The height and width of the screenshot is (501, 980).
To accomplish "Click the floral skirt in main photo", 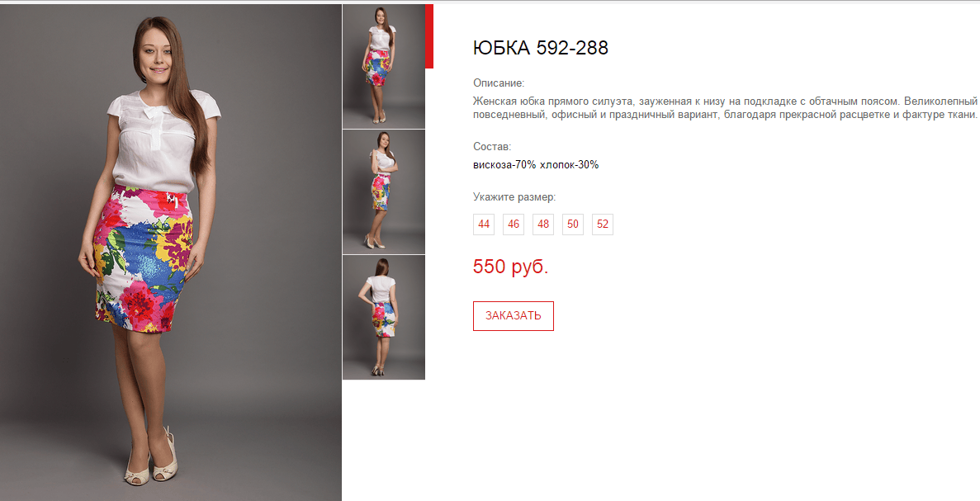I will pos(143,258).
